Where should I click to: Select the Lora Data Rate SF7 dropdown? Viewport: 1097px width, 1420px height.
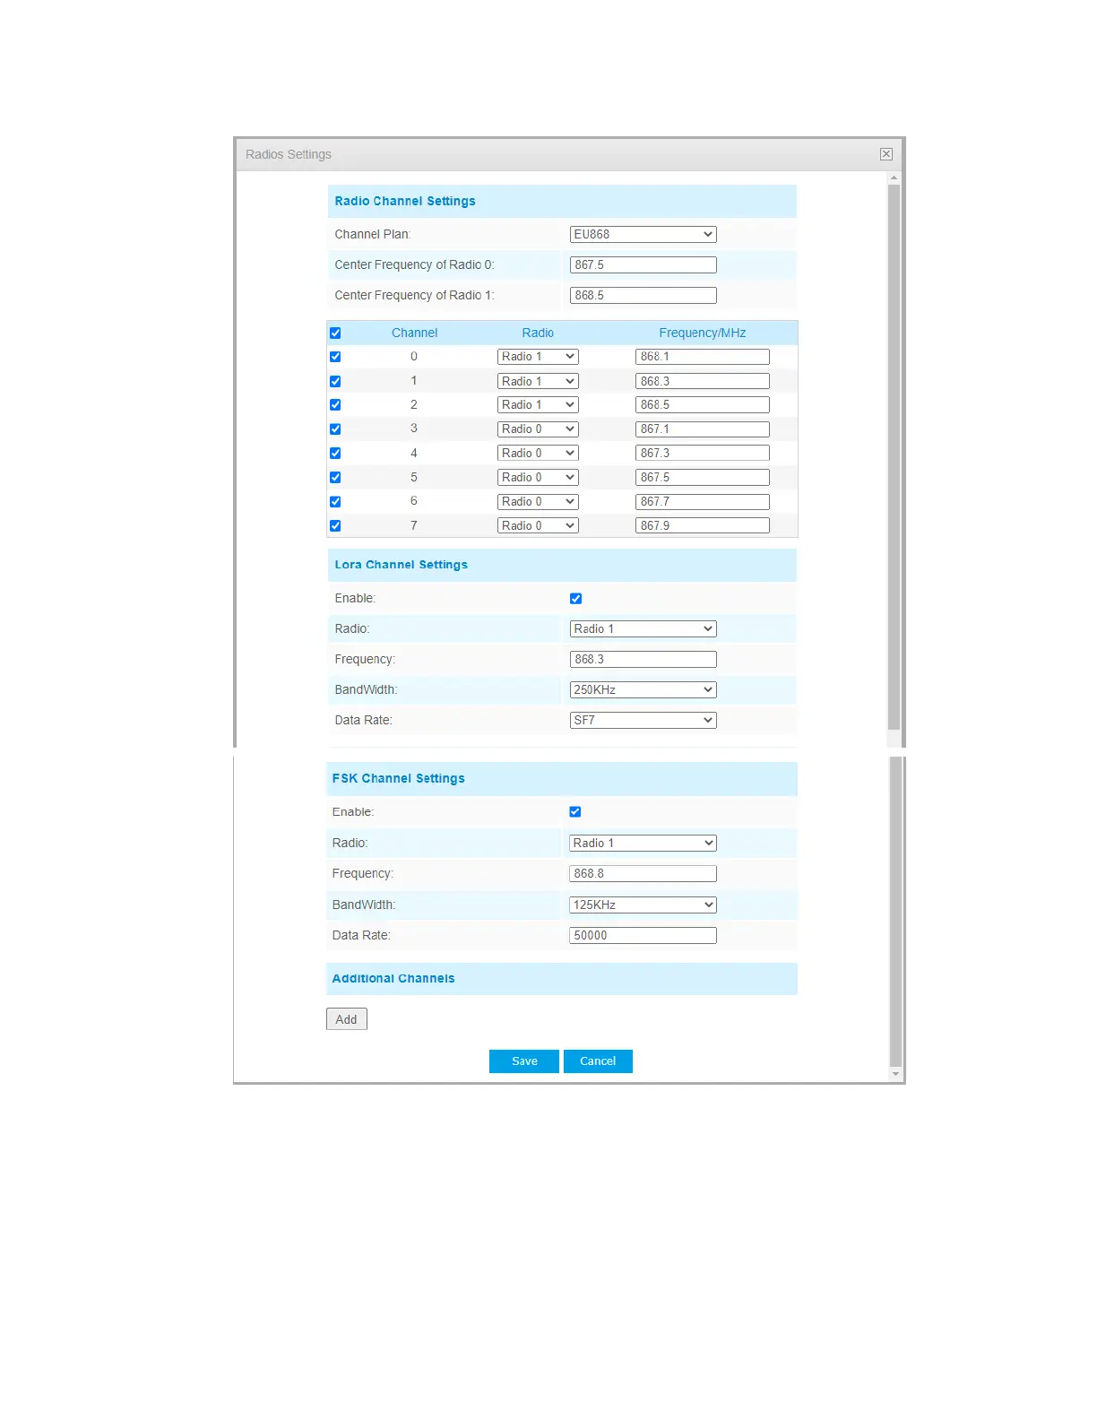click(x=643, y=721)
